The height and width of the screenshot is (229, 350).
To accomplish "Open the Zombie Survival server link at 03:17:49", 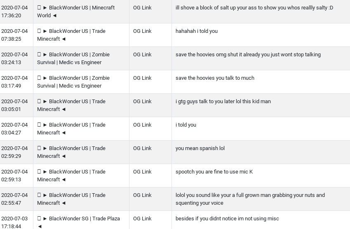I will point(73,82).
